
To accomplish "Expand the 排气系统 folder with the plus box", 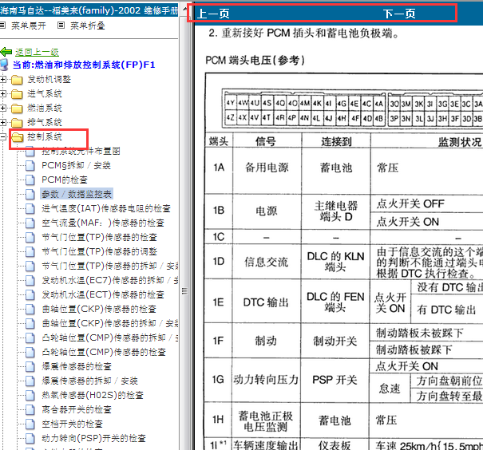I will (x=2, y=122).
